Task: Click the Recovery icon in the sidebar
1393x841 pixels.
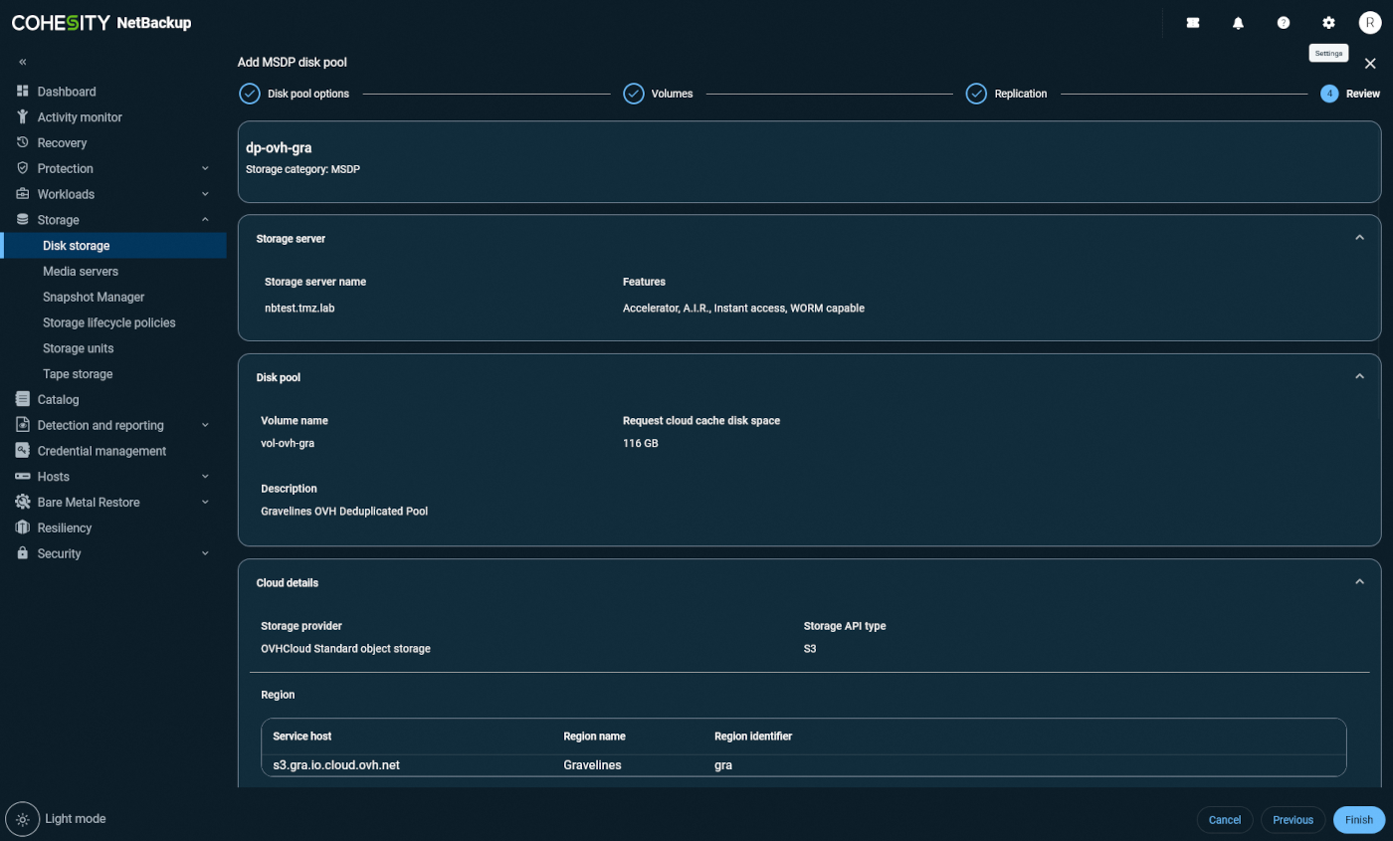Action: click(22, 142)
